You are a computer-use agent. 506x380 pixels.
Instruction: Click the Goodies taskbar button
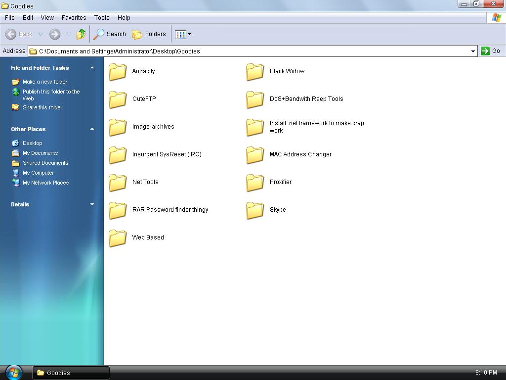click(71, 373)
